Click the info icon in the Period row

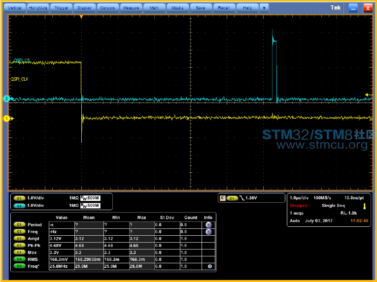point(208,224)
